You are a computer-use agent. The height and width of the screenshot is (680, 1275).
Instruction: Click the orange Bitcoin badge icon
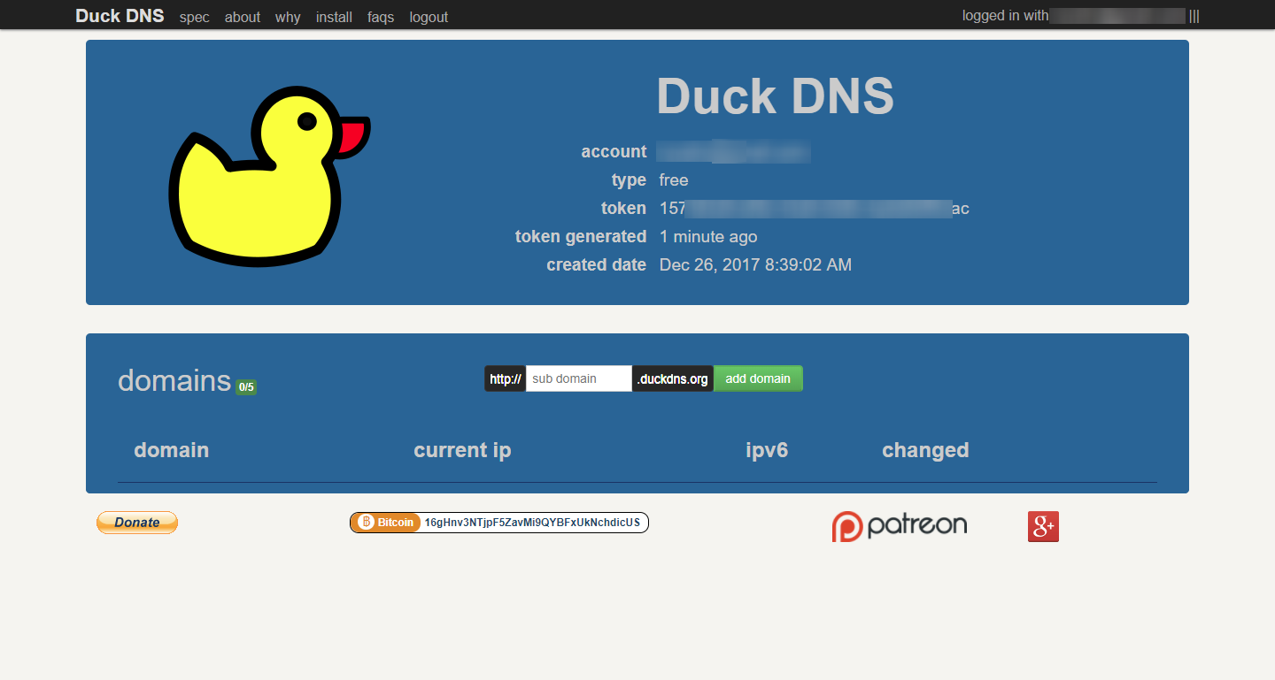coord(385,523)
